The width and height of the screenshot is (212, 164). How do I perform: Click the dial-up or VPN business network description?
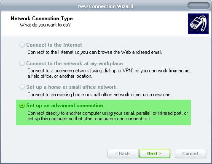tap(109, 74)
